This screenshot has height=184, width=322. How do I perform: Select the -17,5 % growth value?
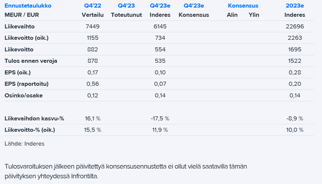coord(160,119)
